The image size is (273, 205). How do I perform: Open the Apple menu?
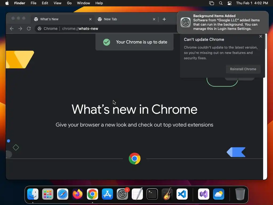(7, 3)
